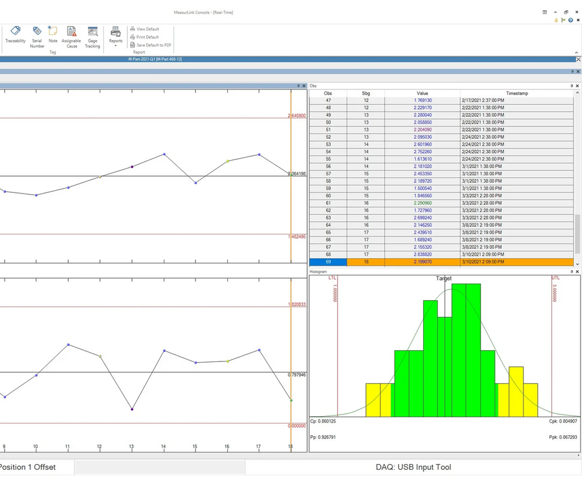Launch Gage Tracking
Image resolution: width=582 pixels, height=484 pixels.
[92, 35]
